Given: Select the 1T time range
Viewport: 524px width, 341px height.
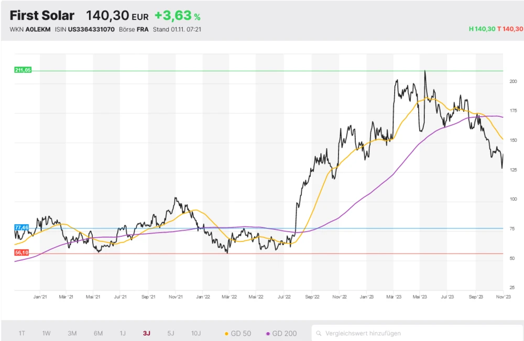Looking at the screenshot, I should pyautogui.click(x=21, y=333).
